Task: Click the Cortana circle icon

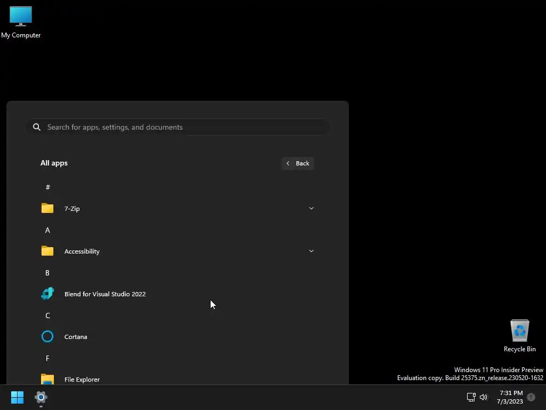Action: (x=47, y=336)
